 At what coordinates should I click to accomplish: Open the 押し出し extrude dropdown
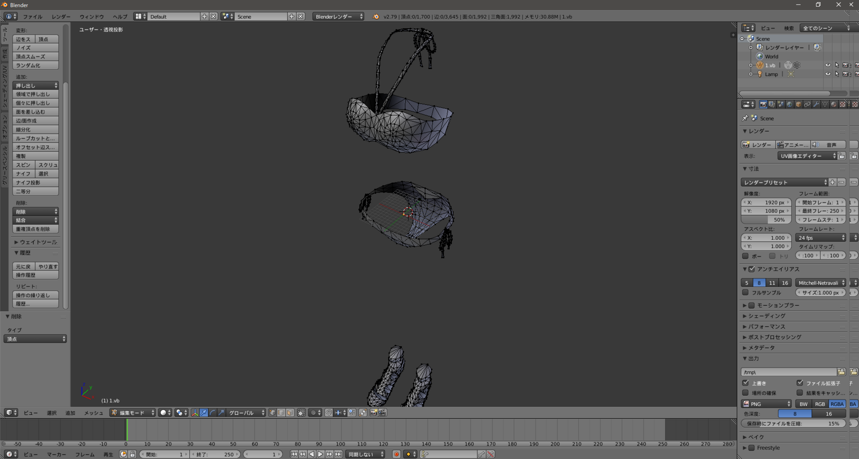(36, 85)
